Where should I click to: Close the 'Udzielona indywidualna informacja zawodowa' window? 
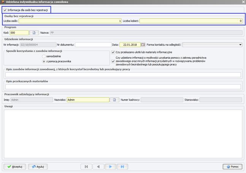(x=243, y=2)
